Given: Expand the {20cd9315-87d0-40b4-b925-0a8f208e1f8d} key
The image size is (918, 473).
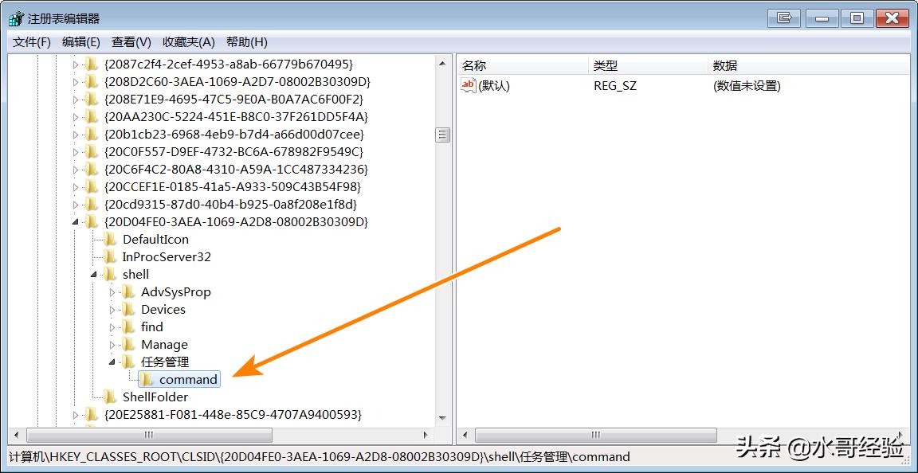Looking at the screenshot, I should click(x=75, y=205).
